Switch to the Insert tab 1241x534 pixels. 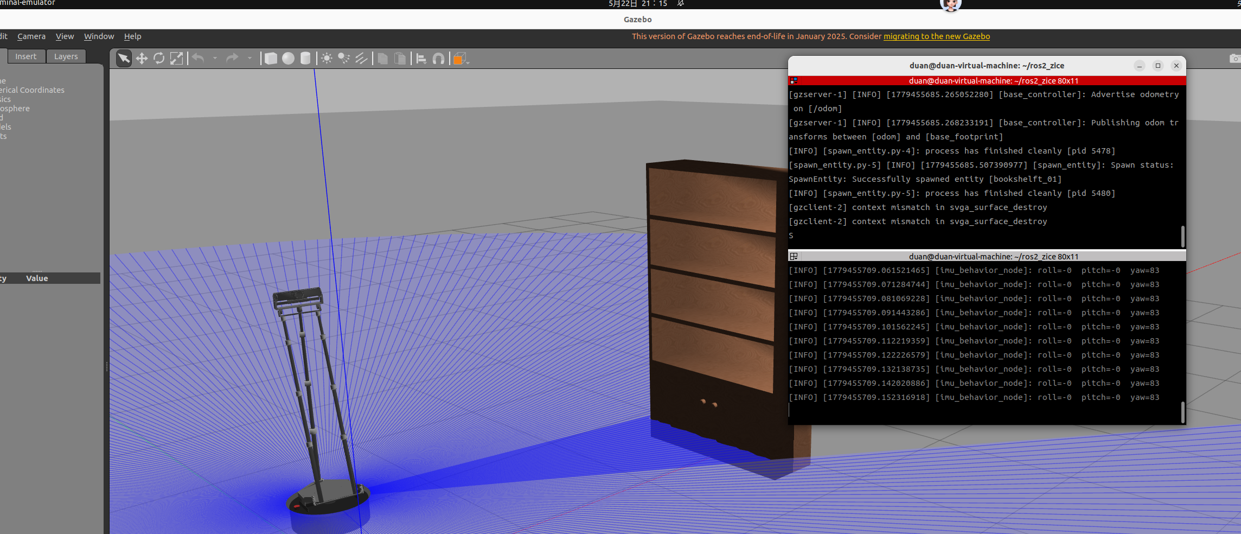25,56
